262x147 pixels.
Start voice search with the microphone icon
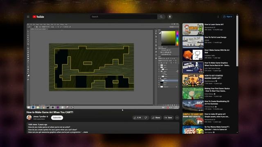pyautogui.click(x=170, y=17)
